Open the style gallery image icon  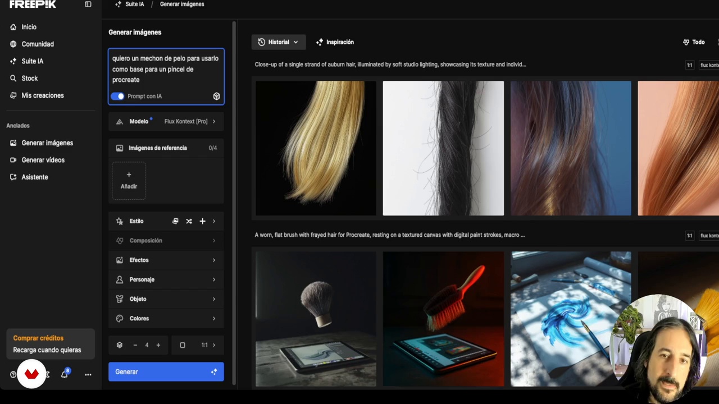pos(175,221)
